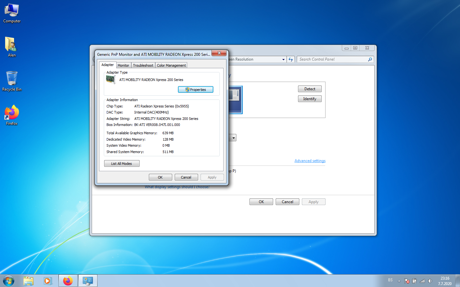Close the adapter properties dialog
The height and width of the screenshot is (287, 460).
coord(219,53)
